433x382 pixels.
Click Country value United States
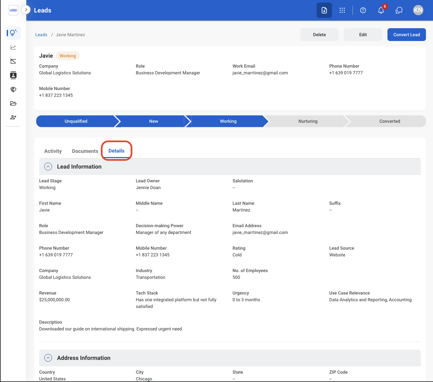(x=52, y=379)
